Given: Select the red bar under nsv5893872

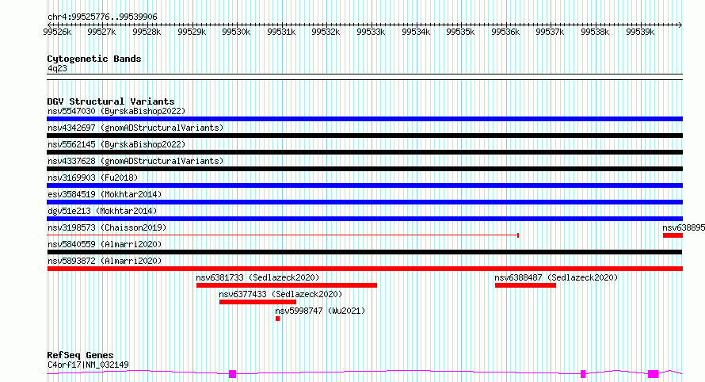Looking at the screenshot, I should [364, 269].
